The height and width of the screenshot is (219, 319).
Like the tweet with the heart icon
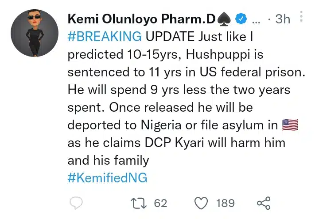202,203
